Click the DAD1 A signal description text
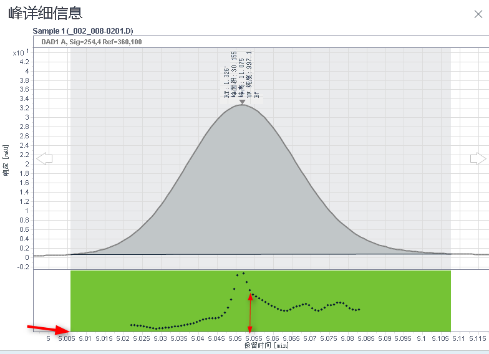Screen dimensions: 489x354 [x=91, y=42]
